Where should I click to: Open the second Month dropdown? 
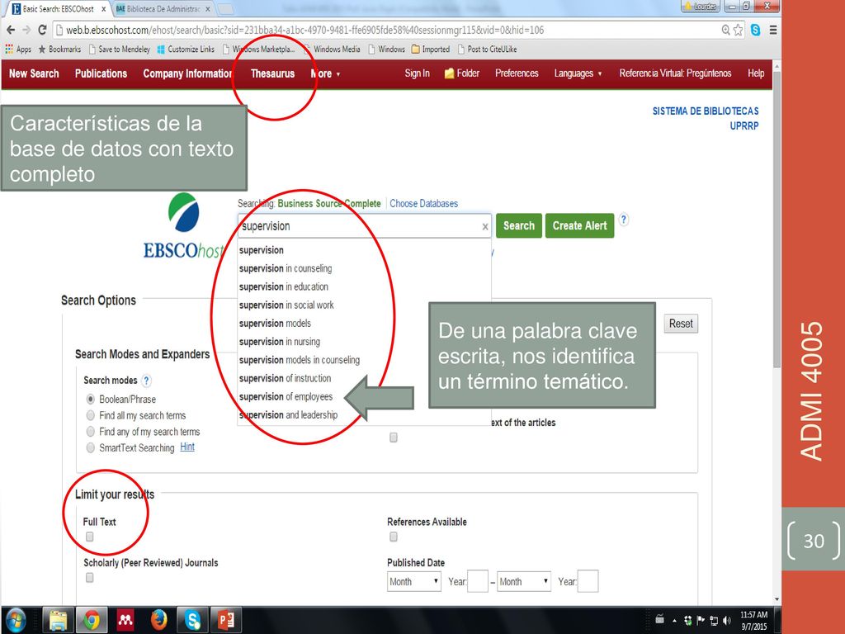tap(524, 582)
